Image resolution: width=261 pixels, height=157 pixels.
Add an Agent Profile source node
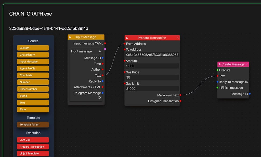[x=33, y=68]
